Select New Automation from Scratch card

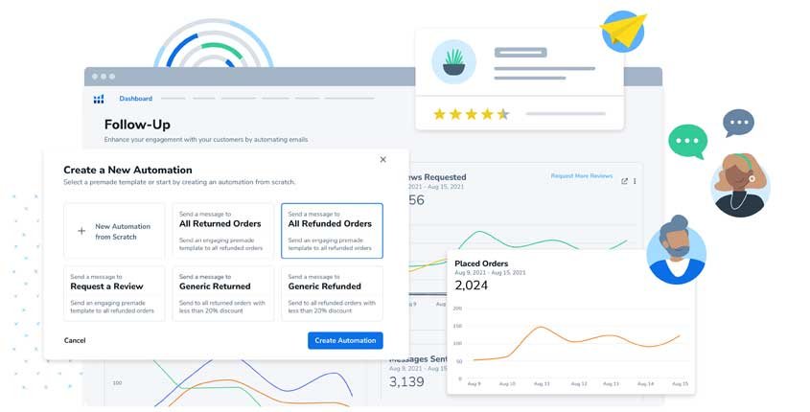[x=115, y=231]
